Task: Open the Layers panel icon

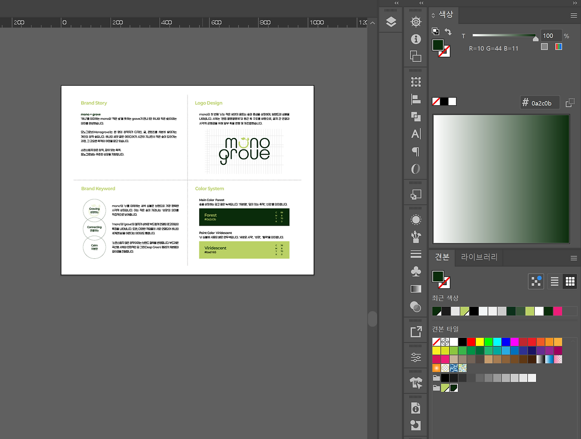Action: [391, 22]
